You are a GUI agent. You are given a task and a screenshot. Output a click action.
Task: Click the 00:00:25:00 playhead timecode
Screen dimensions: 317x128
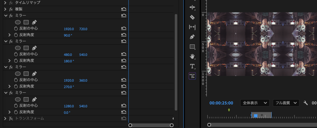[221, 103]
